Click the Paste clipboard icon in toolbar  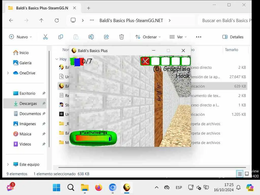click(x=76, y=37)
